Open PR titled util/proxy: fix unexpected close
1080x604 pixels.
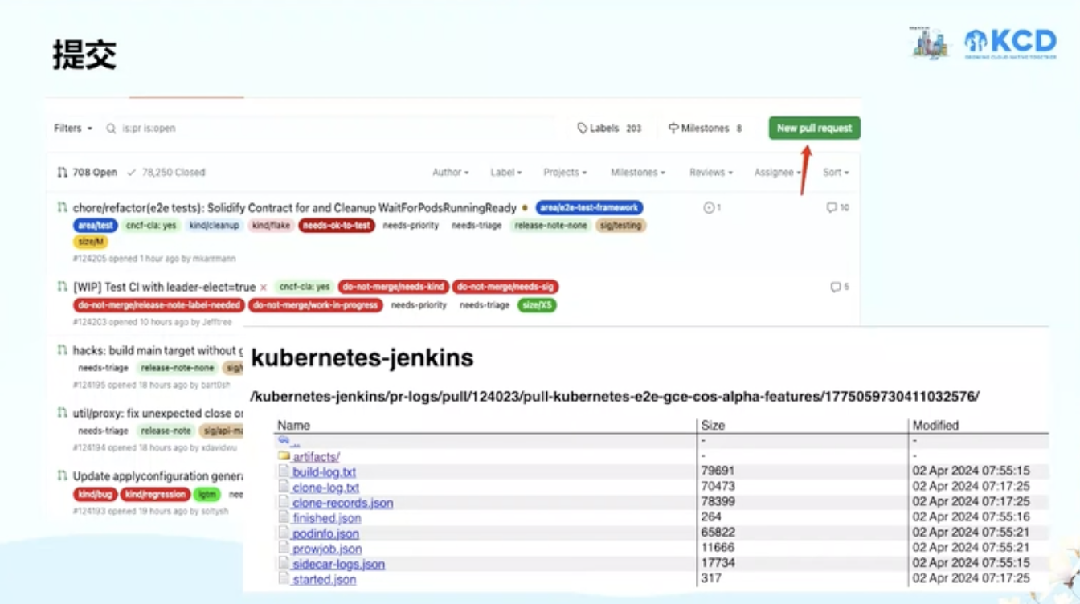pyautogui.click(x=157, y=413)
